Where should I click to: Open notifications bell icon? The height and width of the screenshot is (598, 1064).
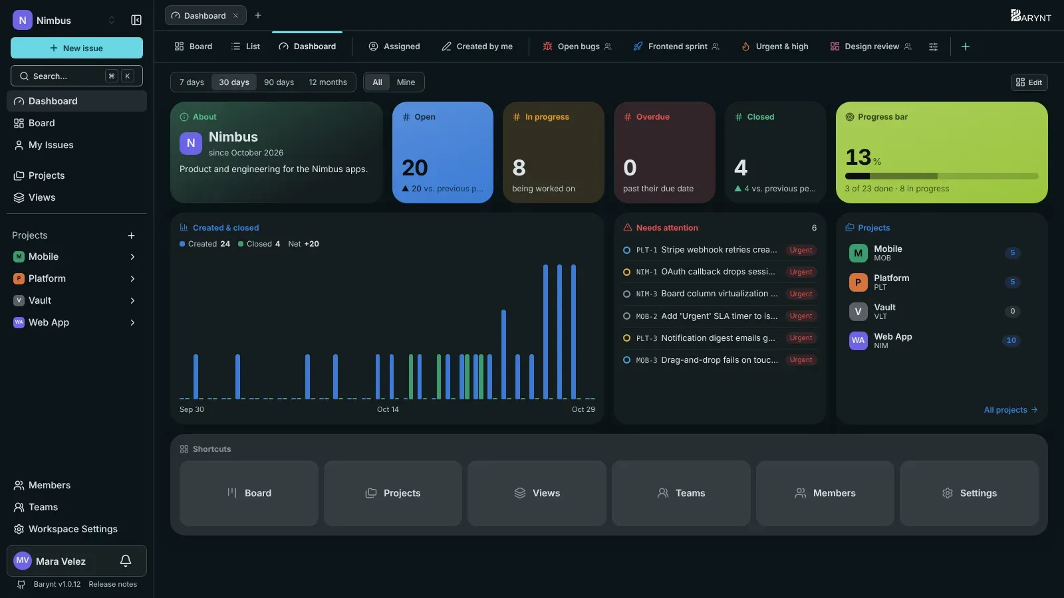(x=126, y=561)
